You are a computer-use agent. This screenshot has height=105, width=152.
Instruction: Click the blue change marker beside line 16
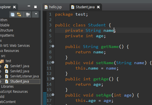click(x=45, y=98)
